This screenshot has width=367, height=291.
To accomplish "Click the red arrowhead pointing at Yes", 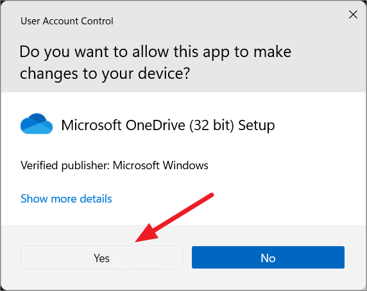I will tap(146, 233).
